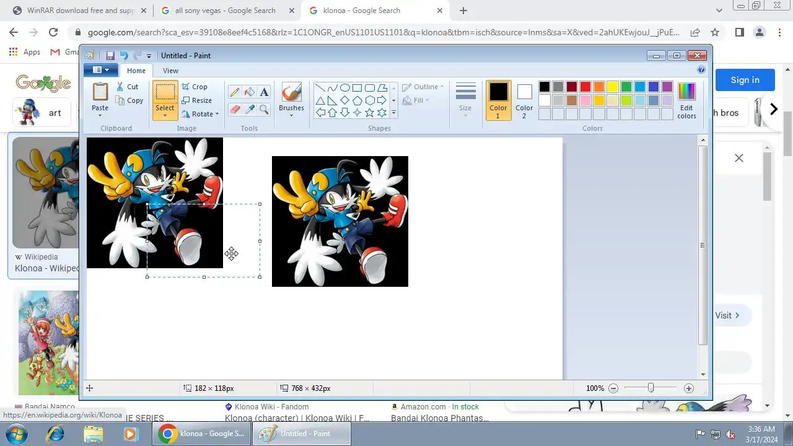Click Sign in button on Google

pos(745,80)
